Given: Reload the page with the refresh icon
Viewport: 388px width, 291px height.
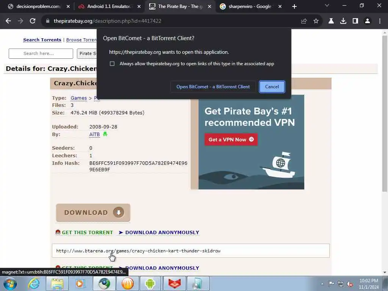Looking at the screenshot, I should (x=33, y=21).
